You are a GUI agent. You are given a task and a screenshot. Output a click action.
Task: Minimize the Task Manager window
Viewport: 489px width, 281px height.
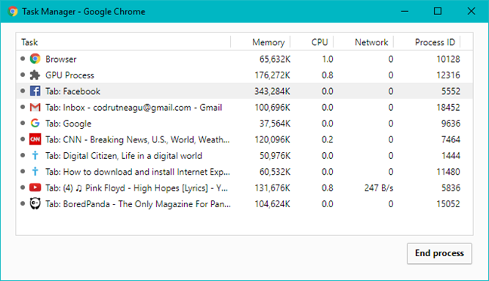[404, 11]
